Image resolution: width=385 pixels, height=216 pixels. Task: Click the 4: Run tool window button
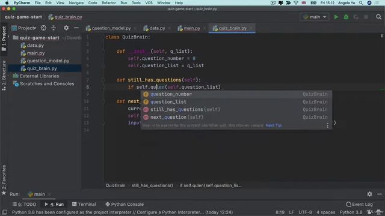coord(54,204)
